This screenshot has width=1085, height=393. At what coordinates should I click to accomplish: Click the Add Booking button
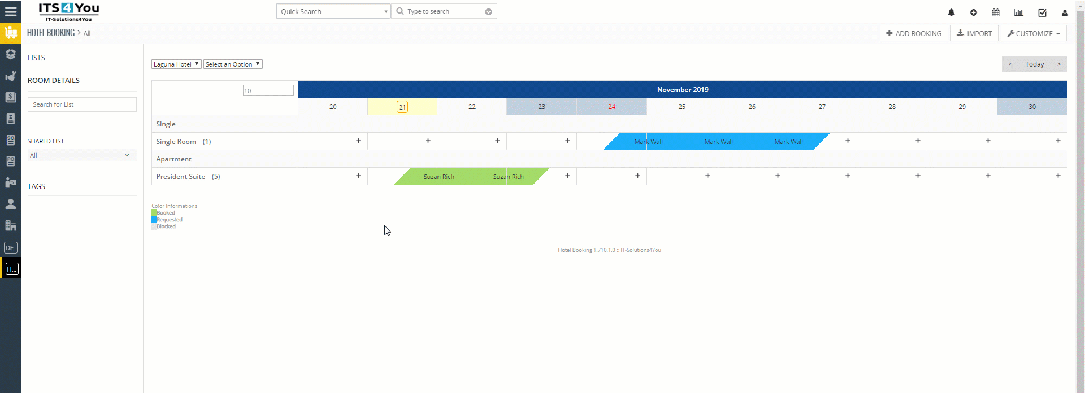click(x=914, y=33)
